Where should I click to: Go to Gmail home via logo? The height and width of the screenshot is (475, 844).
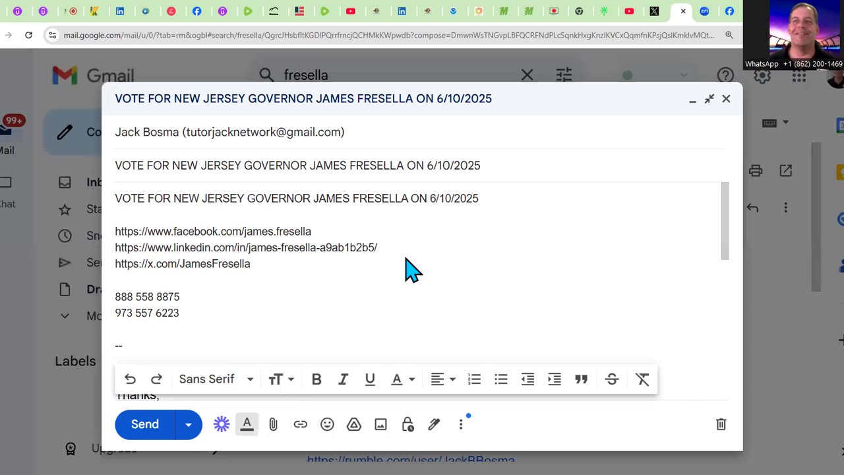coord(93,76)
